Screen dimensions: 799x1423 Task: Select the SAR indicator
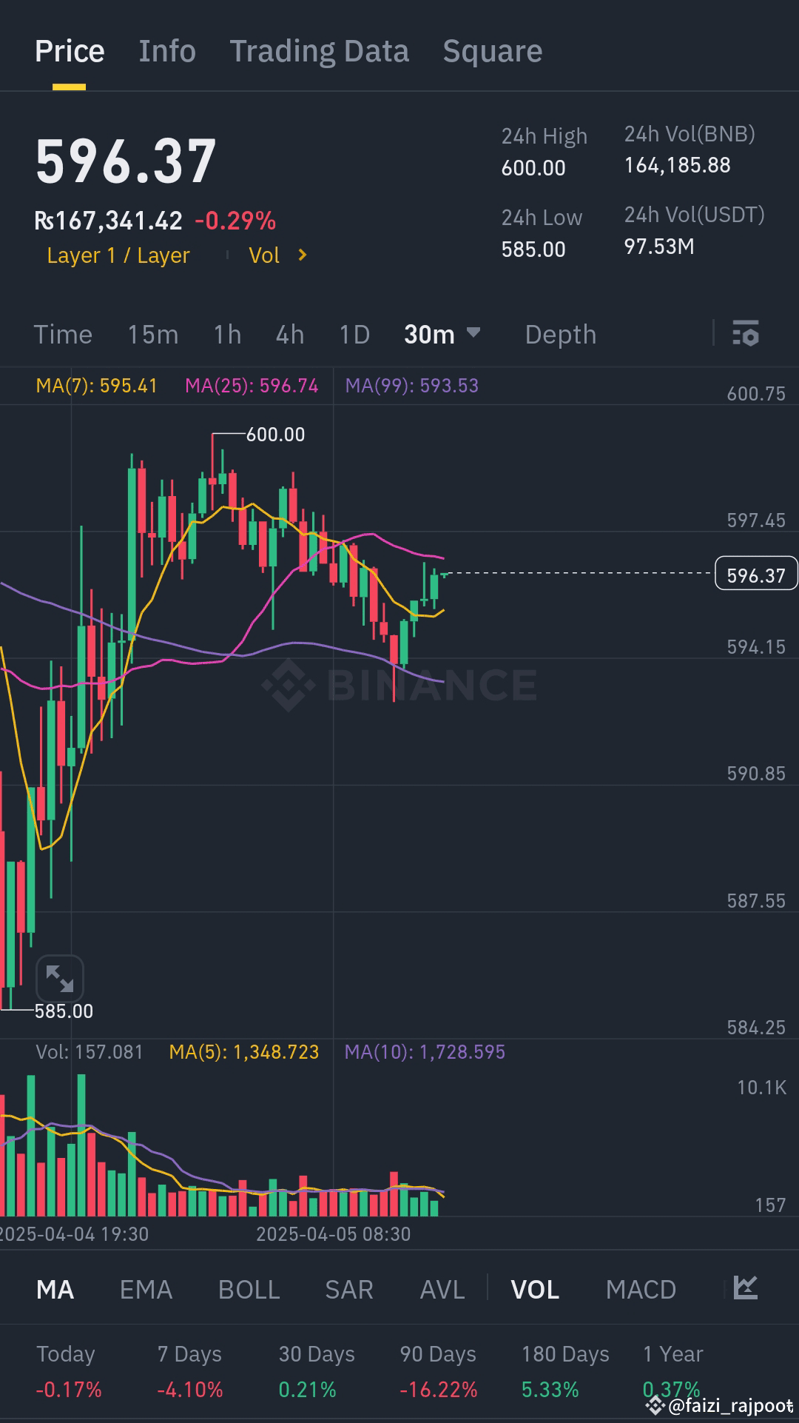(348, 1289)
